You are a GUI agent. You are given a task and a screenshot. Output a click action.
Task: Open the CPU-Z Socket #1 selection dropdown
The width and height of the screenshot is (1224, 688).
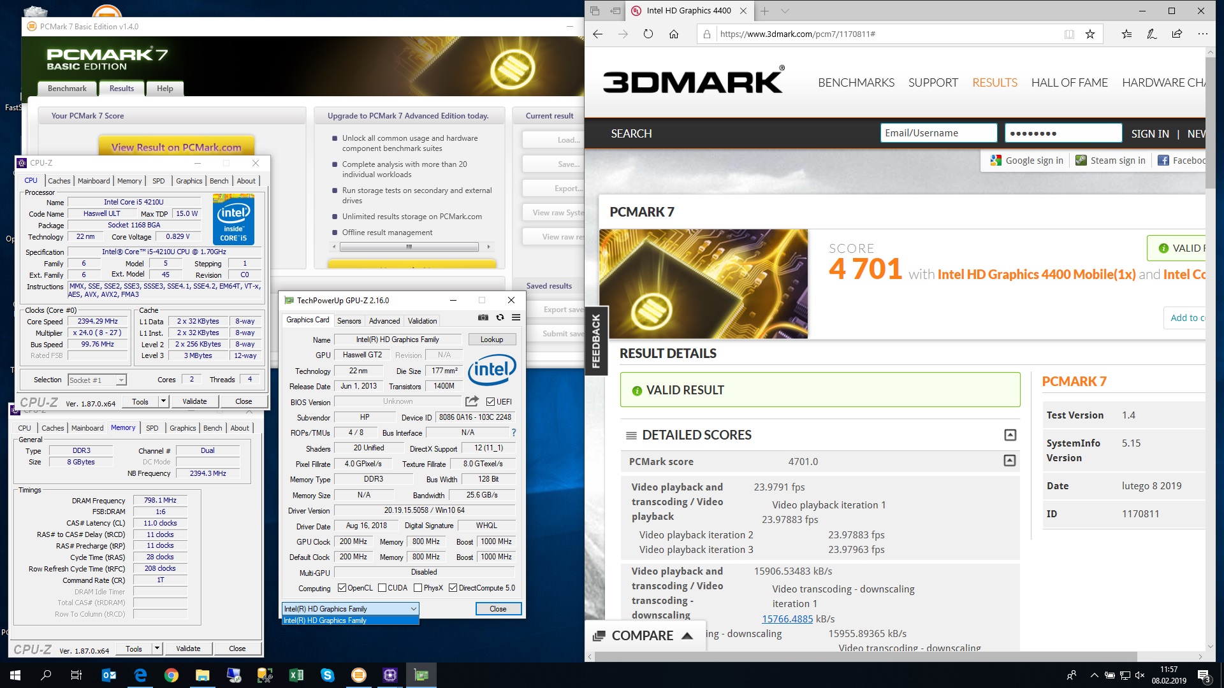point(97,380)
